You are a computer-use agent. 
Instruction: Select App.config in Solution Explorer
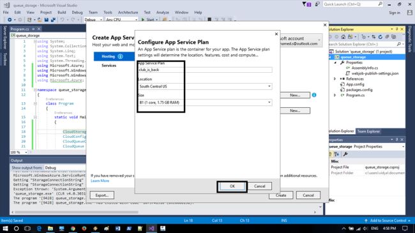coord(355,84)
